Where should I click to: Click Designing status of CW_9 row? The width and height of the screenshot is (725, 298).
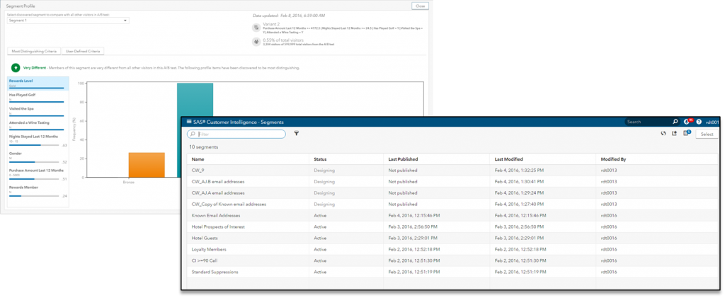coord(324,171)
